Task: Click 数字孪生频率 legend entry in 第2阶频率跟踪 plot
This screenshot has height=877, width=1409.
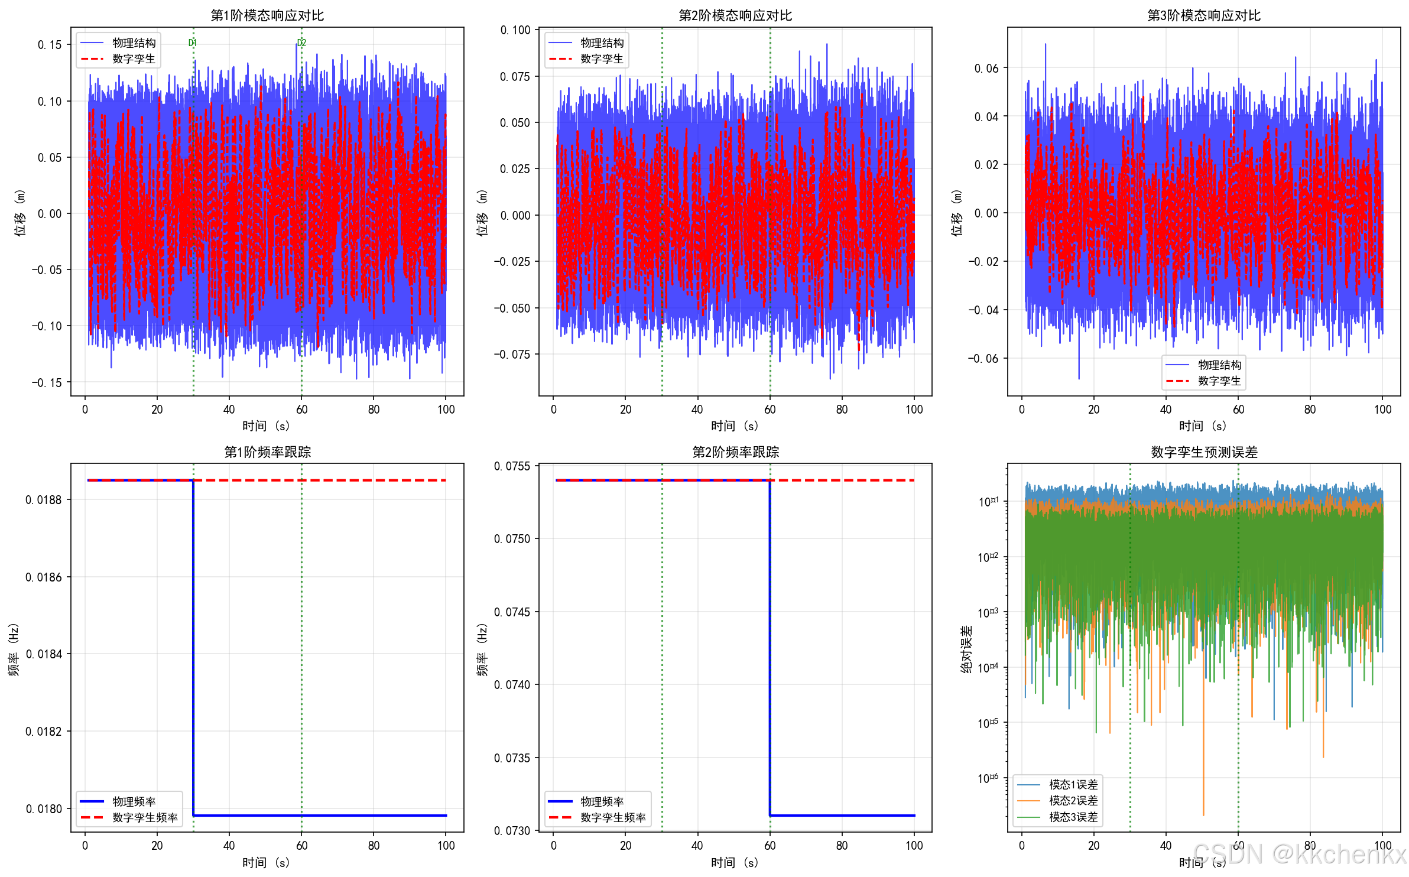Action: tap(613, 817)
